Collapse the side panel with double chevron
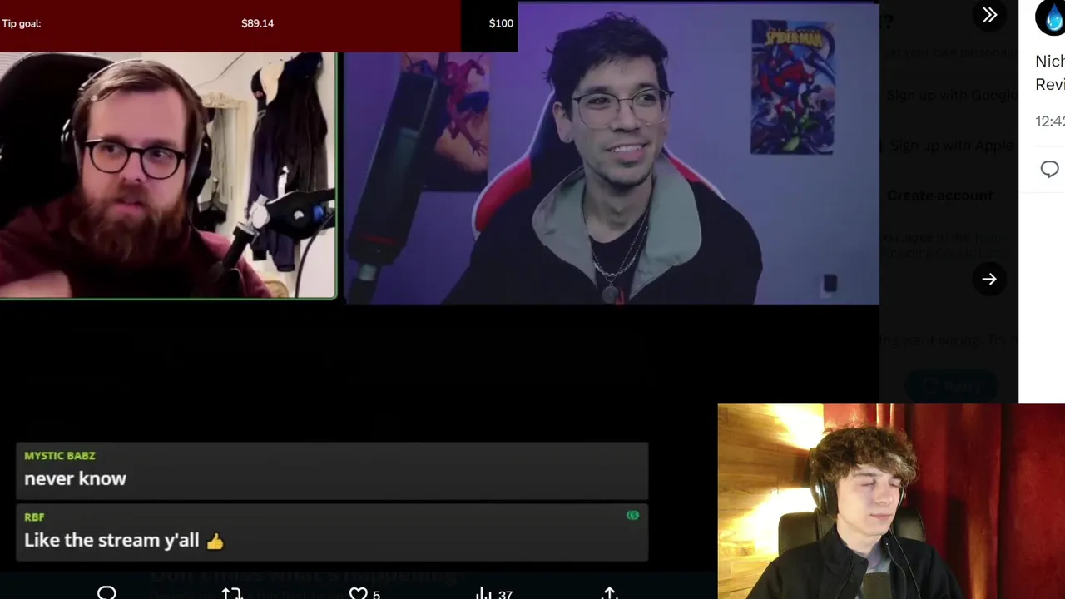The height and width of the screenshot is (599, 1065). (x=989, y=15)
